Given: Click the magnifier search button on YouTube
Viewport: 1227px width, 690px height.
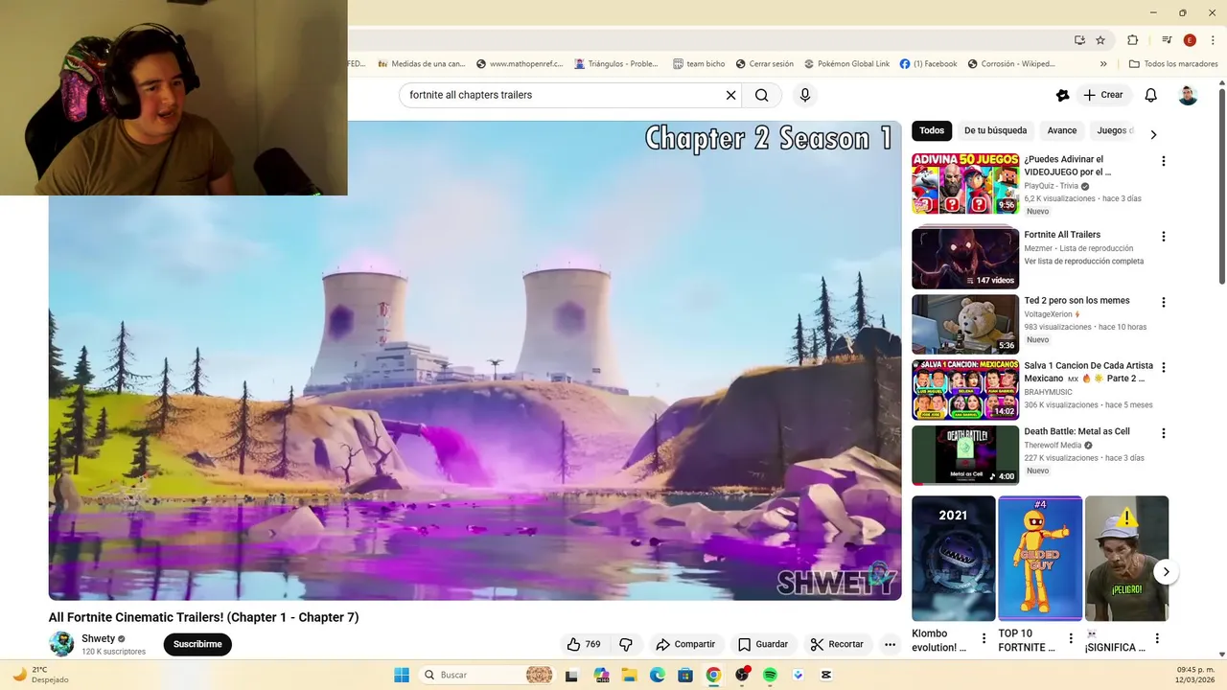Looking at the screenshot, I should 761,95.
